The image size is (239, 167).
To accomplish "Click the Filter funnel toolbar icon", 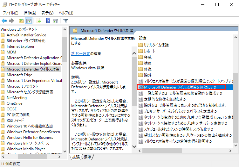I will click(x=65, y=21).
